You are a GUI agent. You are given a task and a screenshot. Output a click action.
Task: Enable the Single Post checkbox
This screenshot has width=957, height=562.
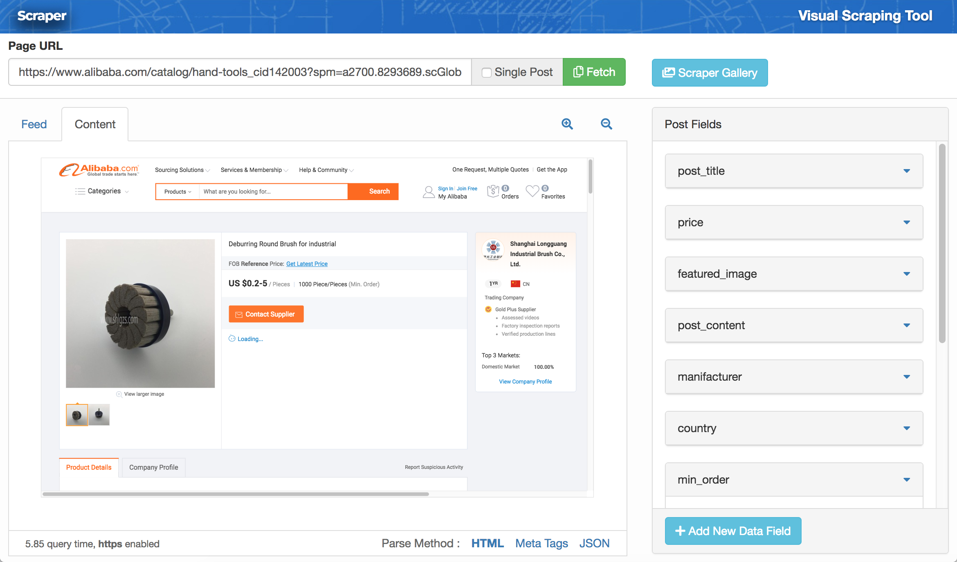486,73
